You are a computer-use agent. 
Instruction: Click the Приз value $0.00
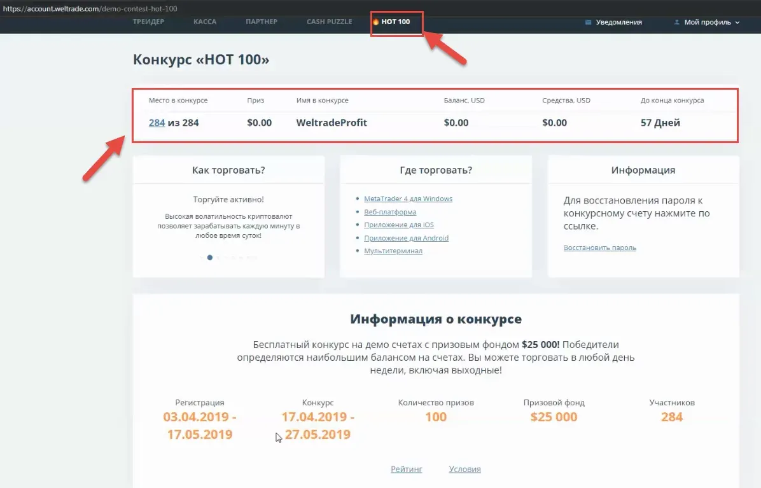click(x=259, y=123)
